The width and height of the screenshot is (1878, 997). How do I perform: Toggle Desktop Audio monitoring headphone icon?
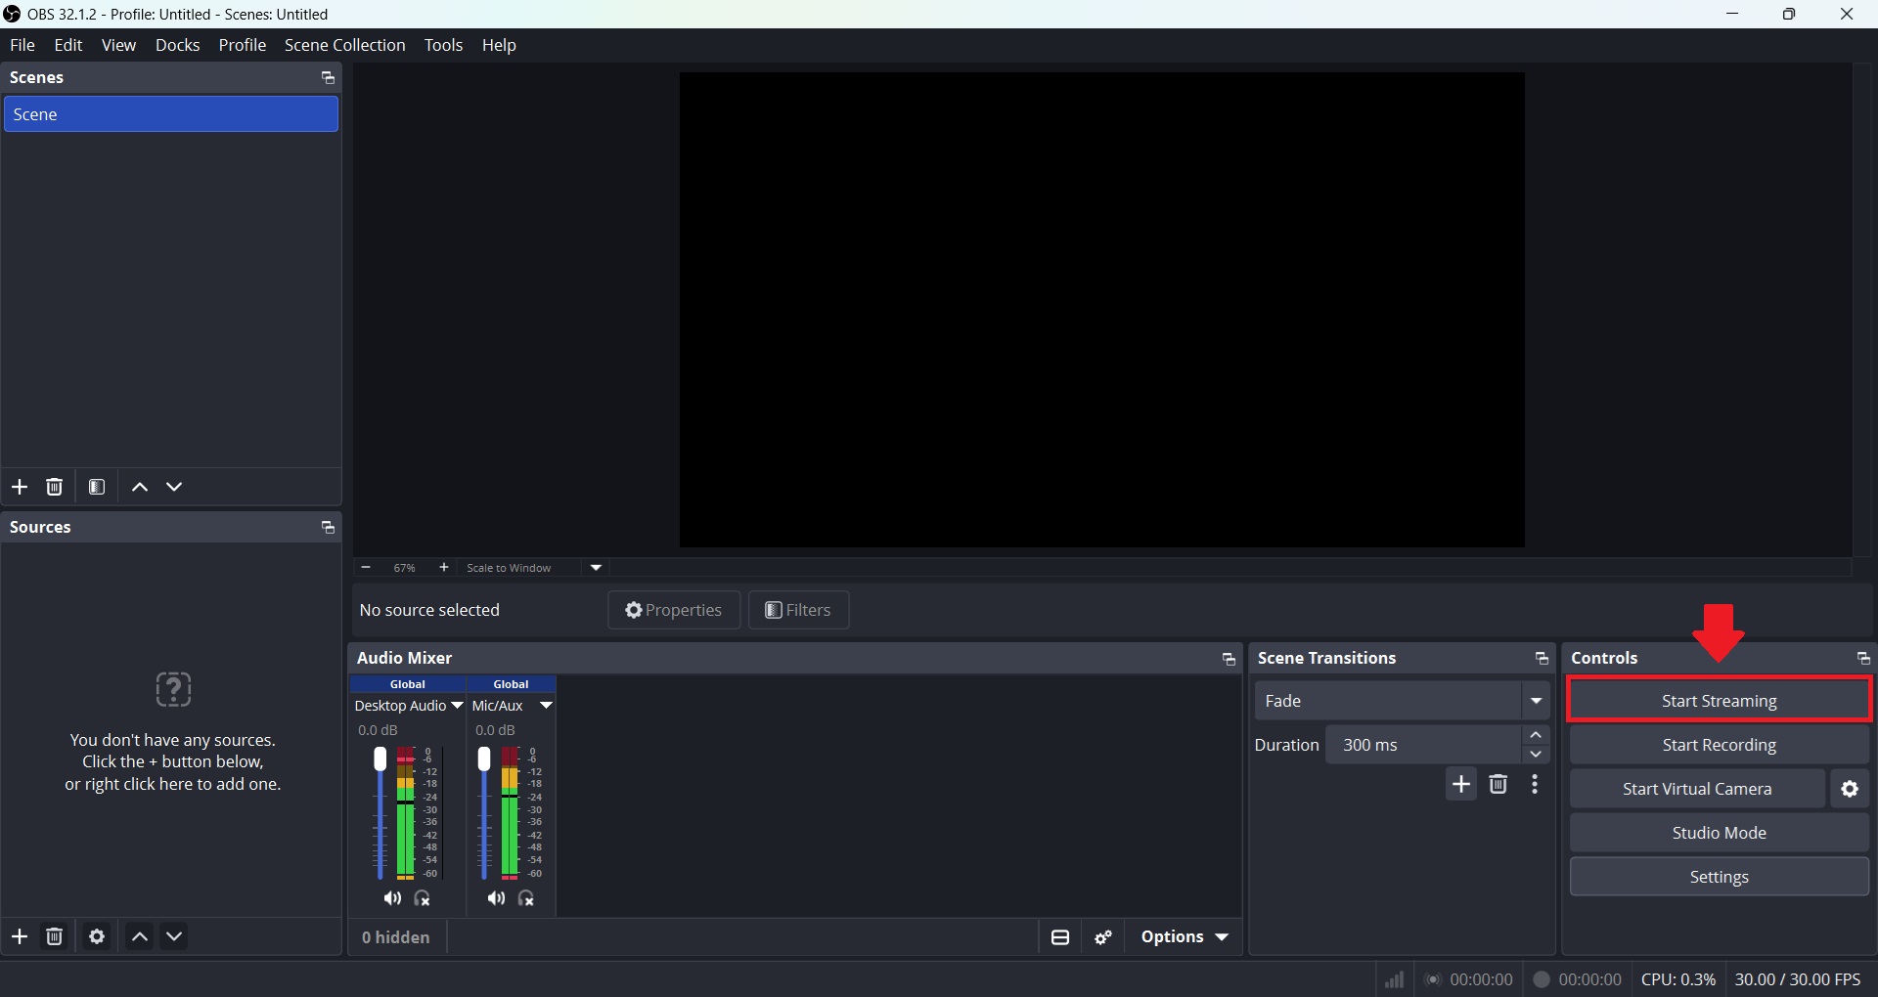click(423, 898)
